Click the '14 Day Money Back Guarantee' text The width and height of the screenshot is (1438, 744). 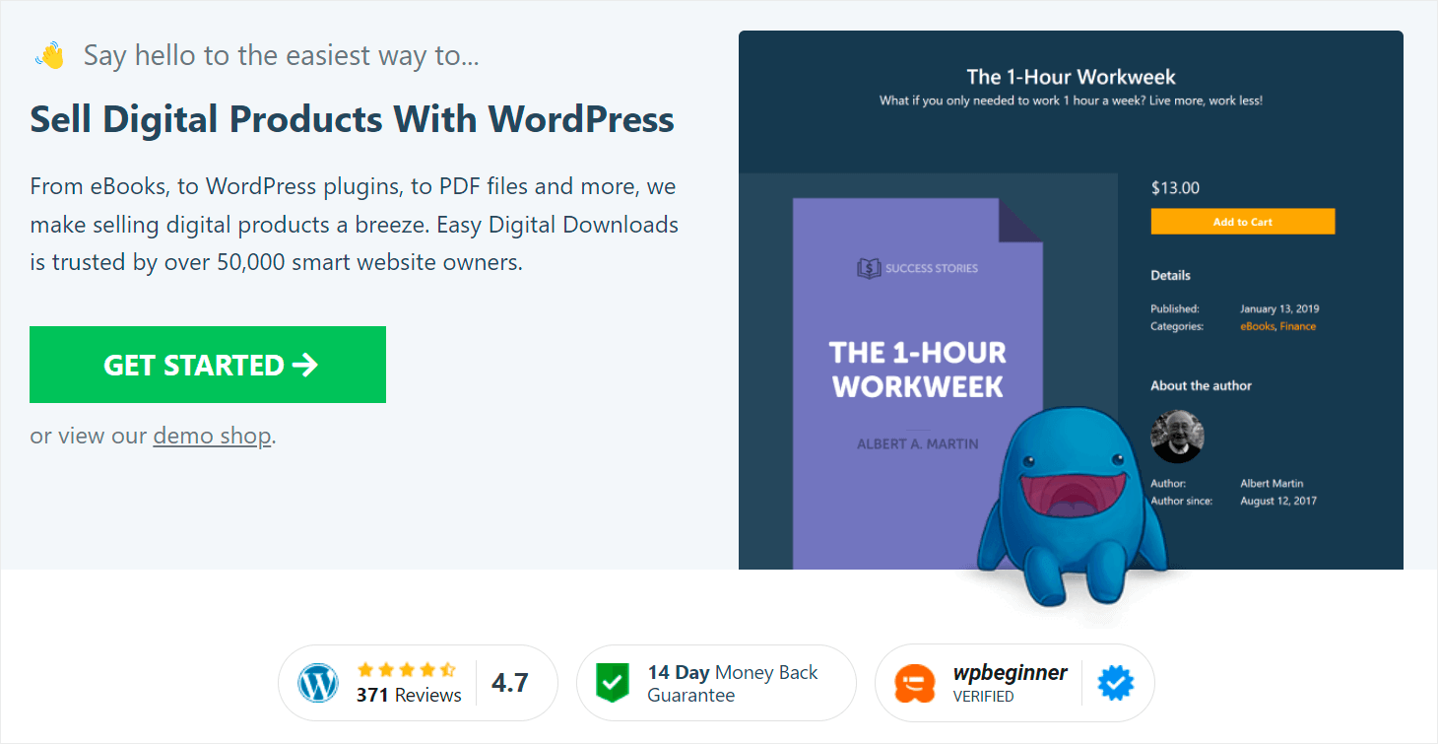[733, 684]
